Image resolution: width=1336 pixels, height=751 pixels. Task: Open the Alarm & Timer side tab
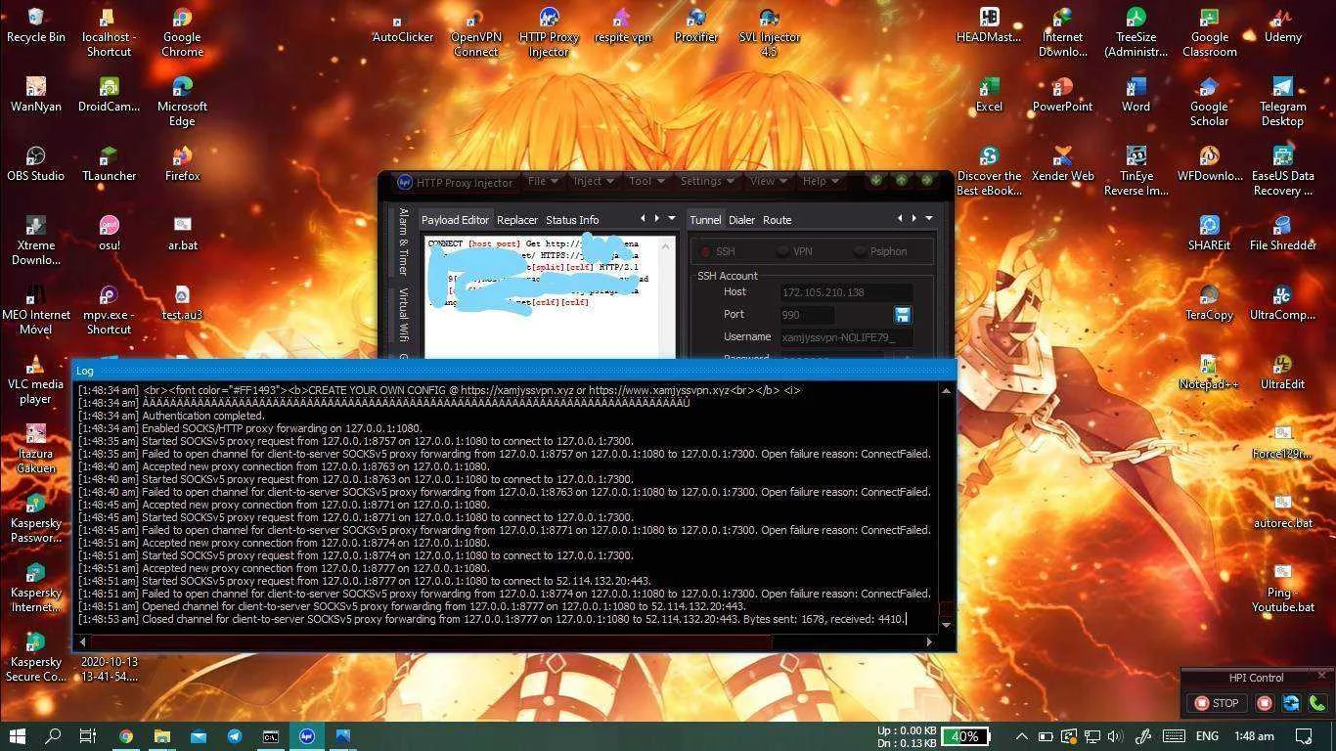(403, 242)
